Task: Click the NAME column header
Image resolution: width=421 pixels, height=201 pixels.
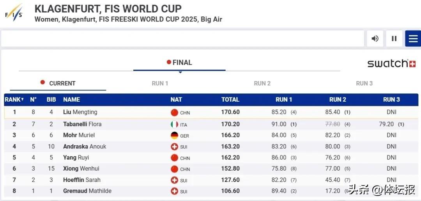Action: click(71, 100)
